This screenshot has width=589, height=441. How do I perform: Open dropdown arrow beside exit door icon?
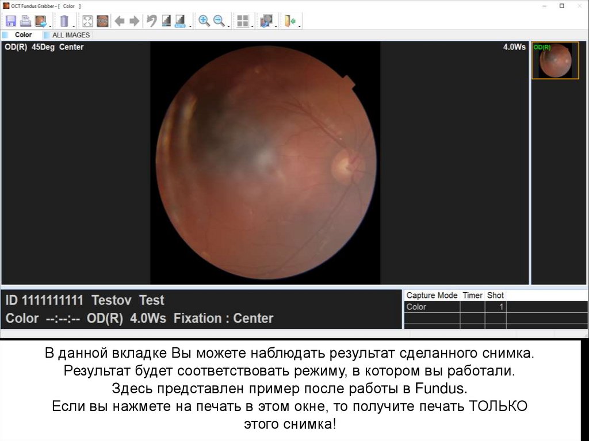[x=300, y=25]
